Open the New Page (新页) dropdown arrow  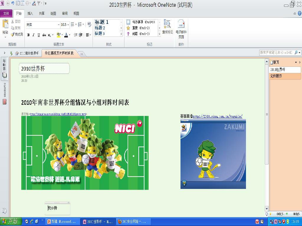tap(296, 62)
